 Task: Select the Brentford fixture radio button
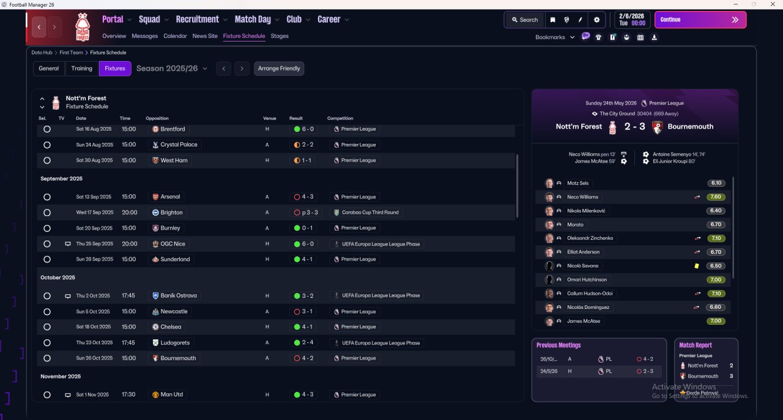pos(47,129)
